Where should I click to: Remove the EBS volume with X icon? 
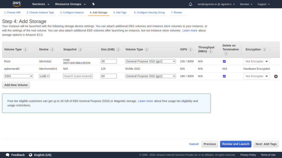click(276, 76)
